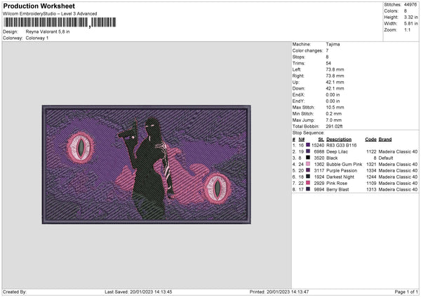
Task: Click the Total Bobbin value 291.02ft
Action: [x=334, y=126]
